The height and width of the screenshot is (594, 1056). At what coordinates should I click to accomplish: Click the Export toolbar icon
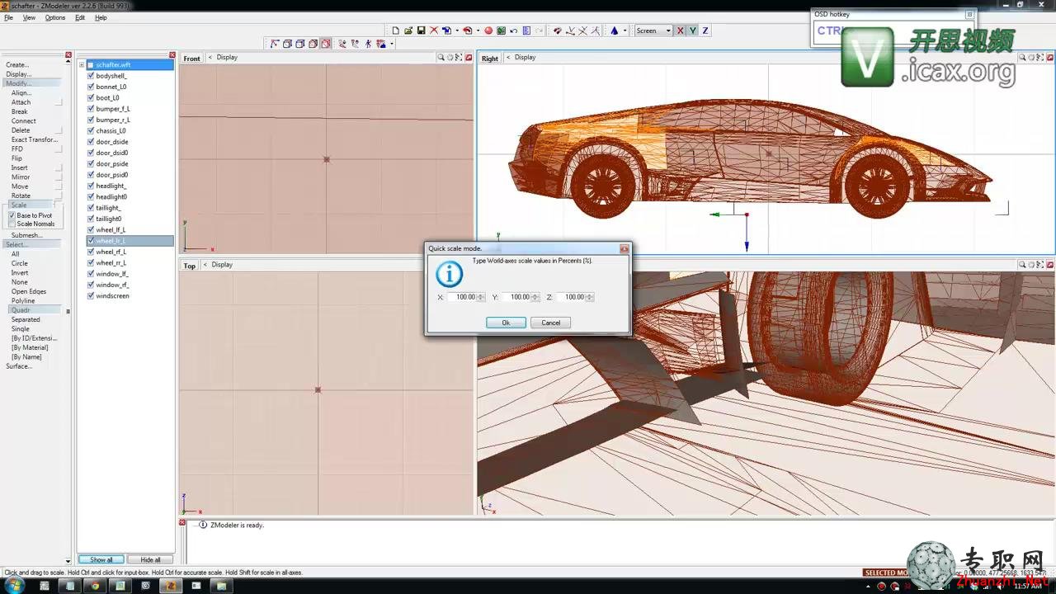click(x=468, y=31)
